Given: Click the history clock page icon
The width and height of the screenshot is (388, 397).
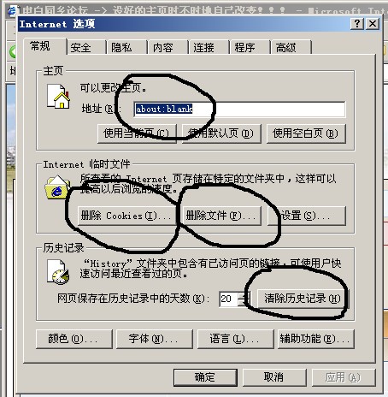Looking at the screenshot, I should [x=58, y=272].
